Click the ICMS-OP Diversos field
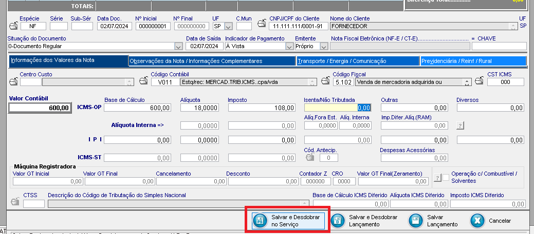Image resolution: width=534 pixels, height=234 pixels. (x=490, y=108)
